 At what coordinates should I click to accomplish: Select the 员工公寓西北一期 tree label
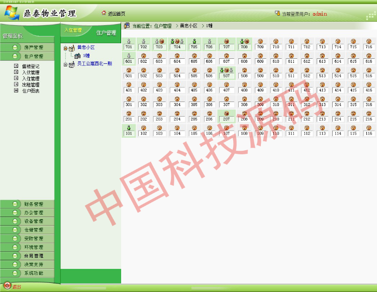pyautogui.click(x=95, y=64)
